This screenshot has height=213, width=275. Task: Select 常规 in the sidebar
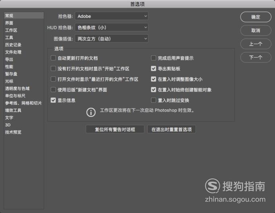click(24, 15)
